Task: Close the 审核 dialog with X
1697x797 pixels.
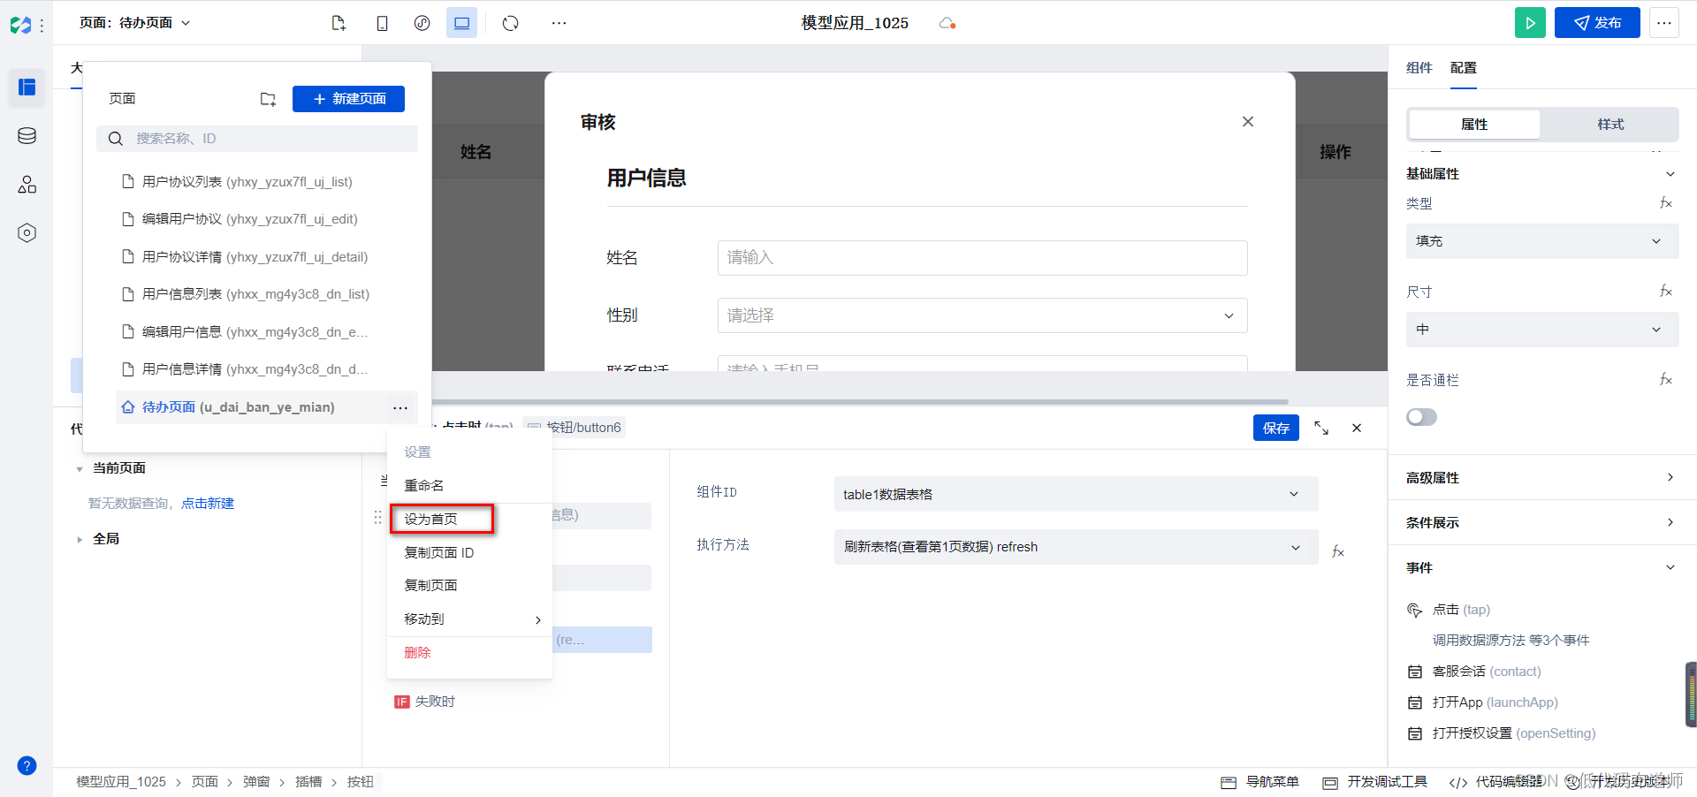Action: pos(1248,122)
